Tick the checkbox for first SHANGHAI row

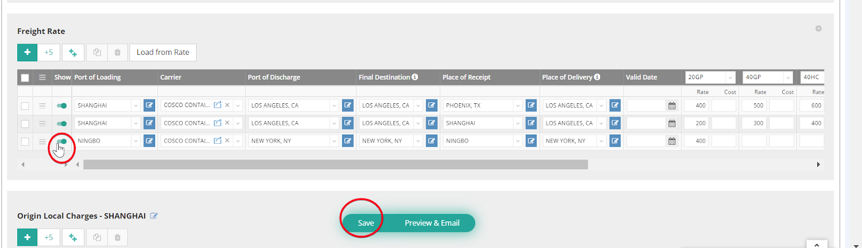pos(25,105)
